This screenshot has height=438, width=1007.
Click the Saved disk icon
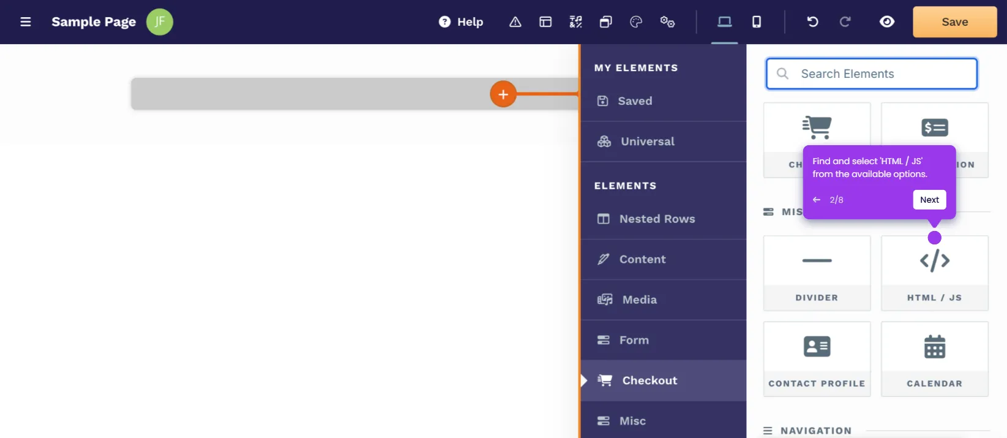coord(603,101)
